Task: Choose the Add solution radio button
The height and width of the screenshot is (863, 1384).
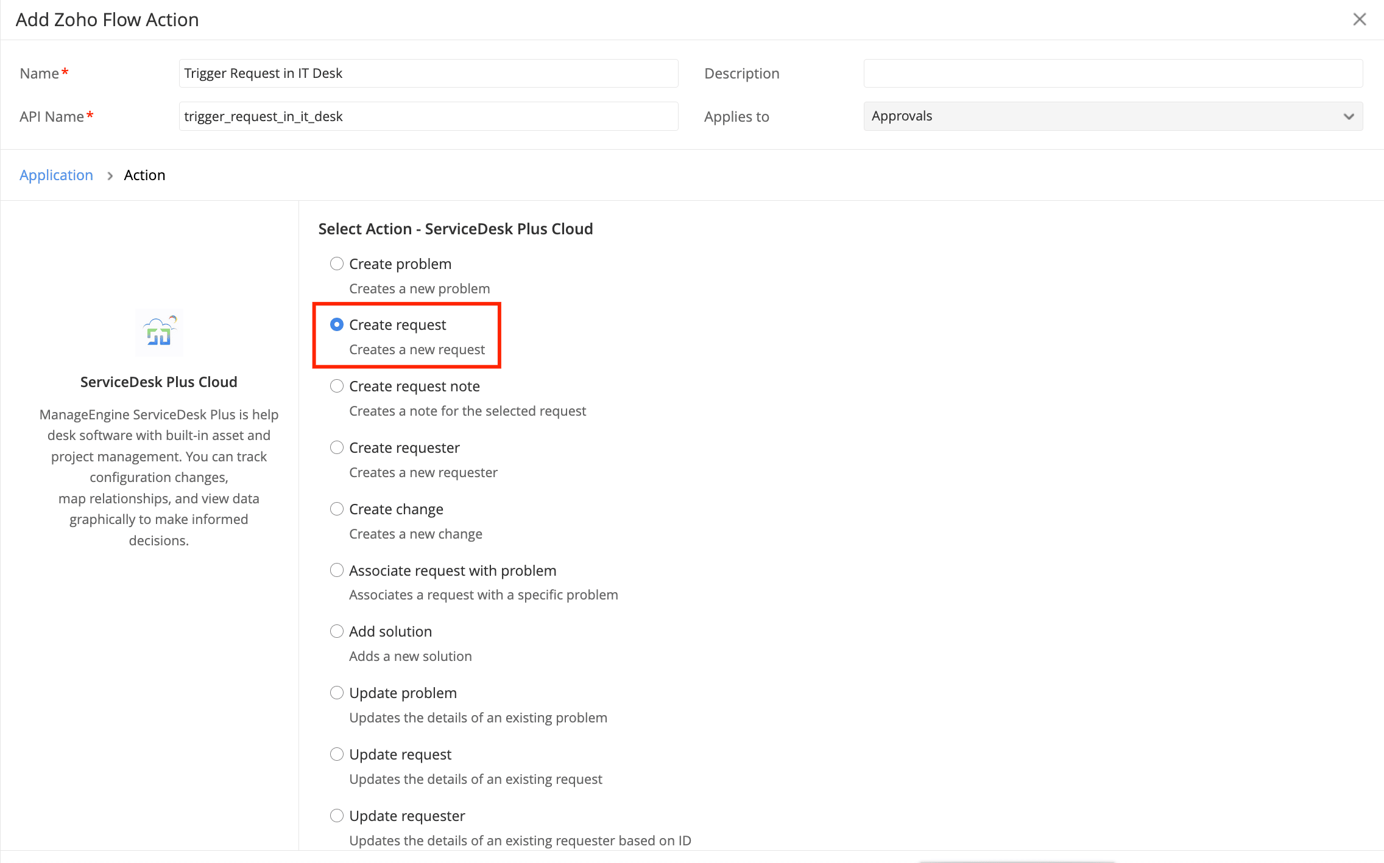Action: click(x=337, y=632)
